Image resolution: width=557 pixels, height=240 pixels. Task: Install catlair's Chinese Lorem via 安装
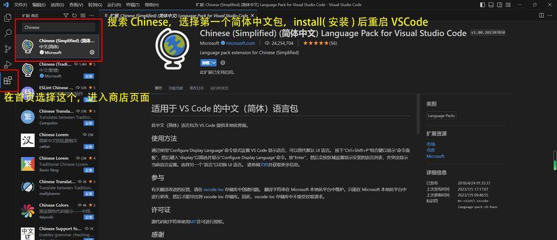coord(88,146)
